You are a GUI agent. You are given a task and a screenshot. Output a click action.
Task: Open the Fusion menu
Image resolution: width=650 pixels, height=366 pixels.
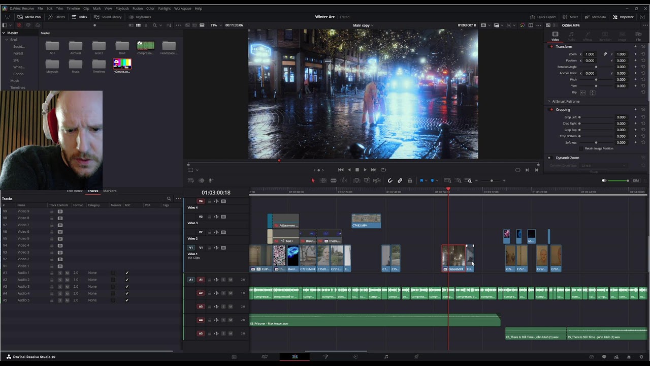click(138, 8)
